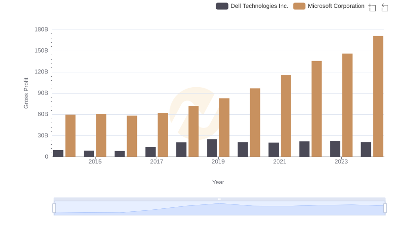Click the Dell bar for 2018
Screen dimensions: 394x227
click(181, 150)
